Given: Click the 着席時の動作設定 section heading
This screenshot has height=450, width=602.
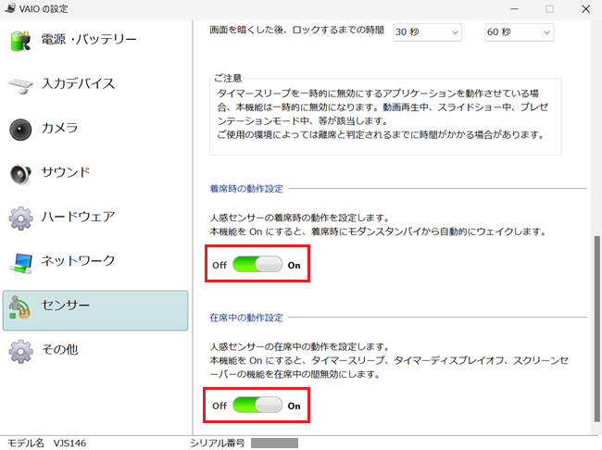Looking at the screenshot, I should [x=246, y=189].
